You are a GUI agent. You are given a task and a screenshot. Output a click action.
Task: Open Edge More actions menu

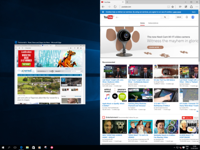(x=197, y=7)
